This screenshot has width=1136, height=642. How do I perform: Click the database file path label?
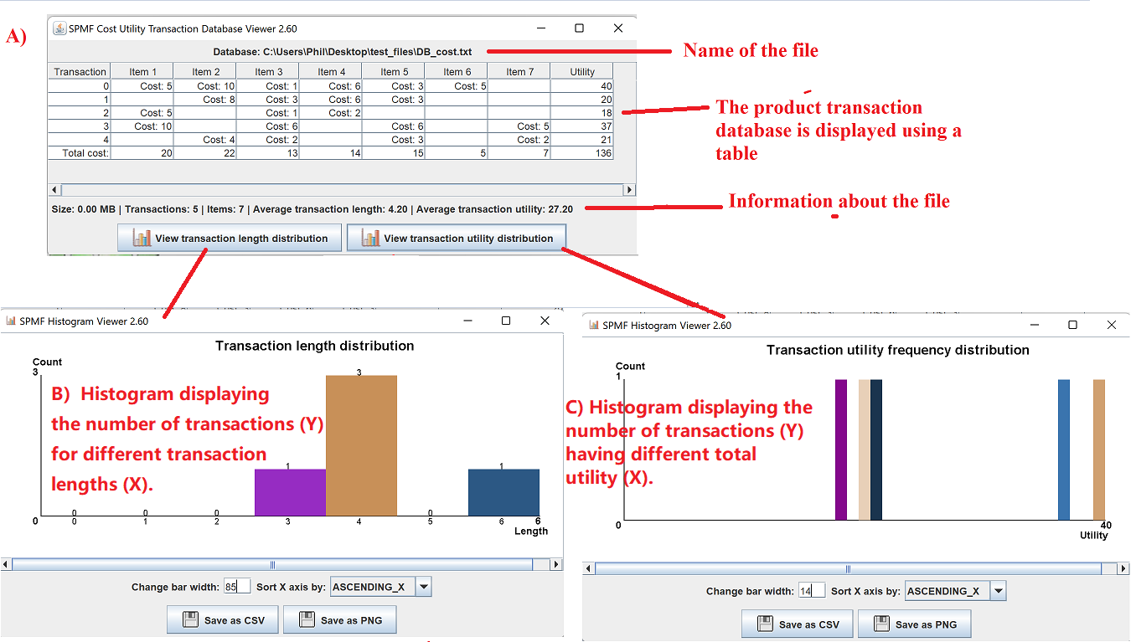pyautogui.click(x=343, y=52)
